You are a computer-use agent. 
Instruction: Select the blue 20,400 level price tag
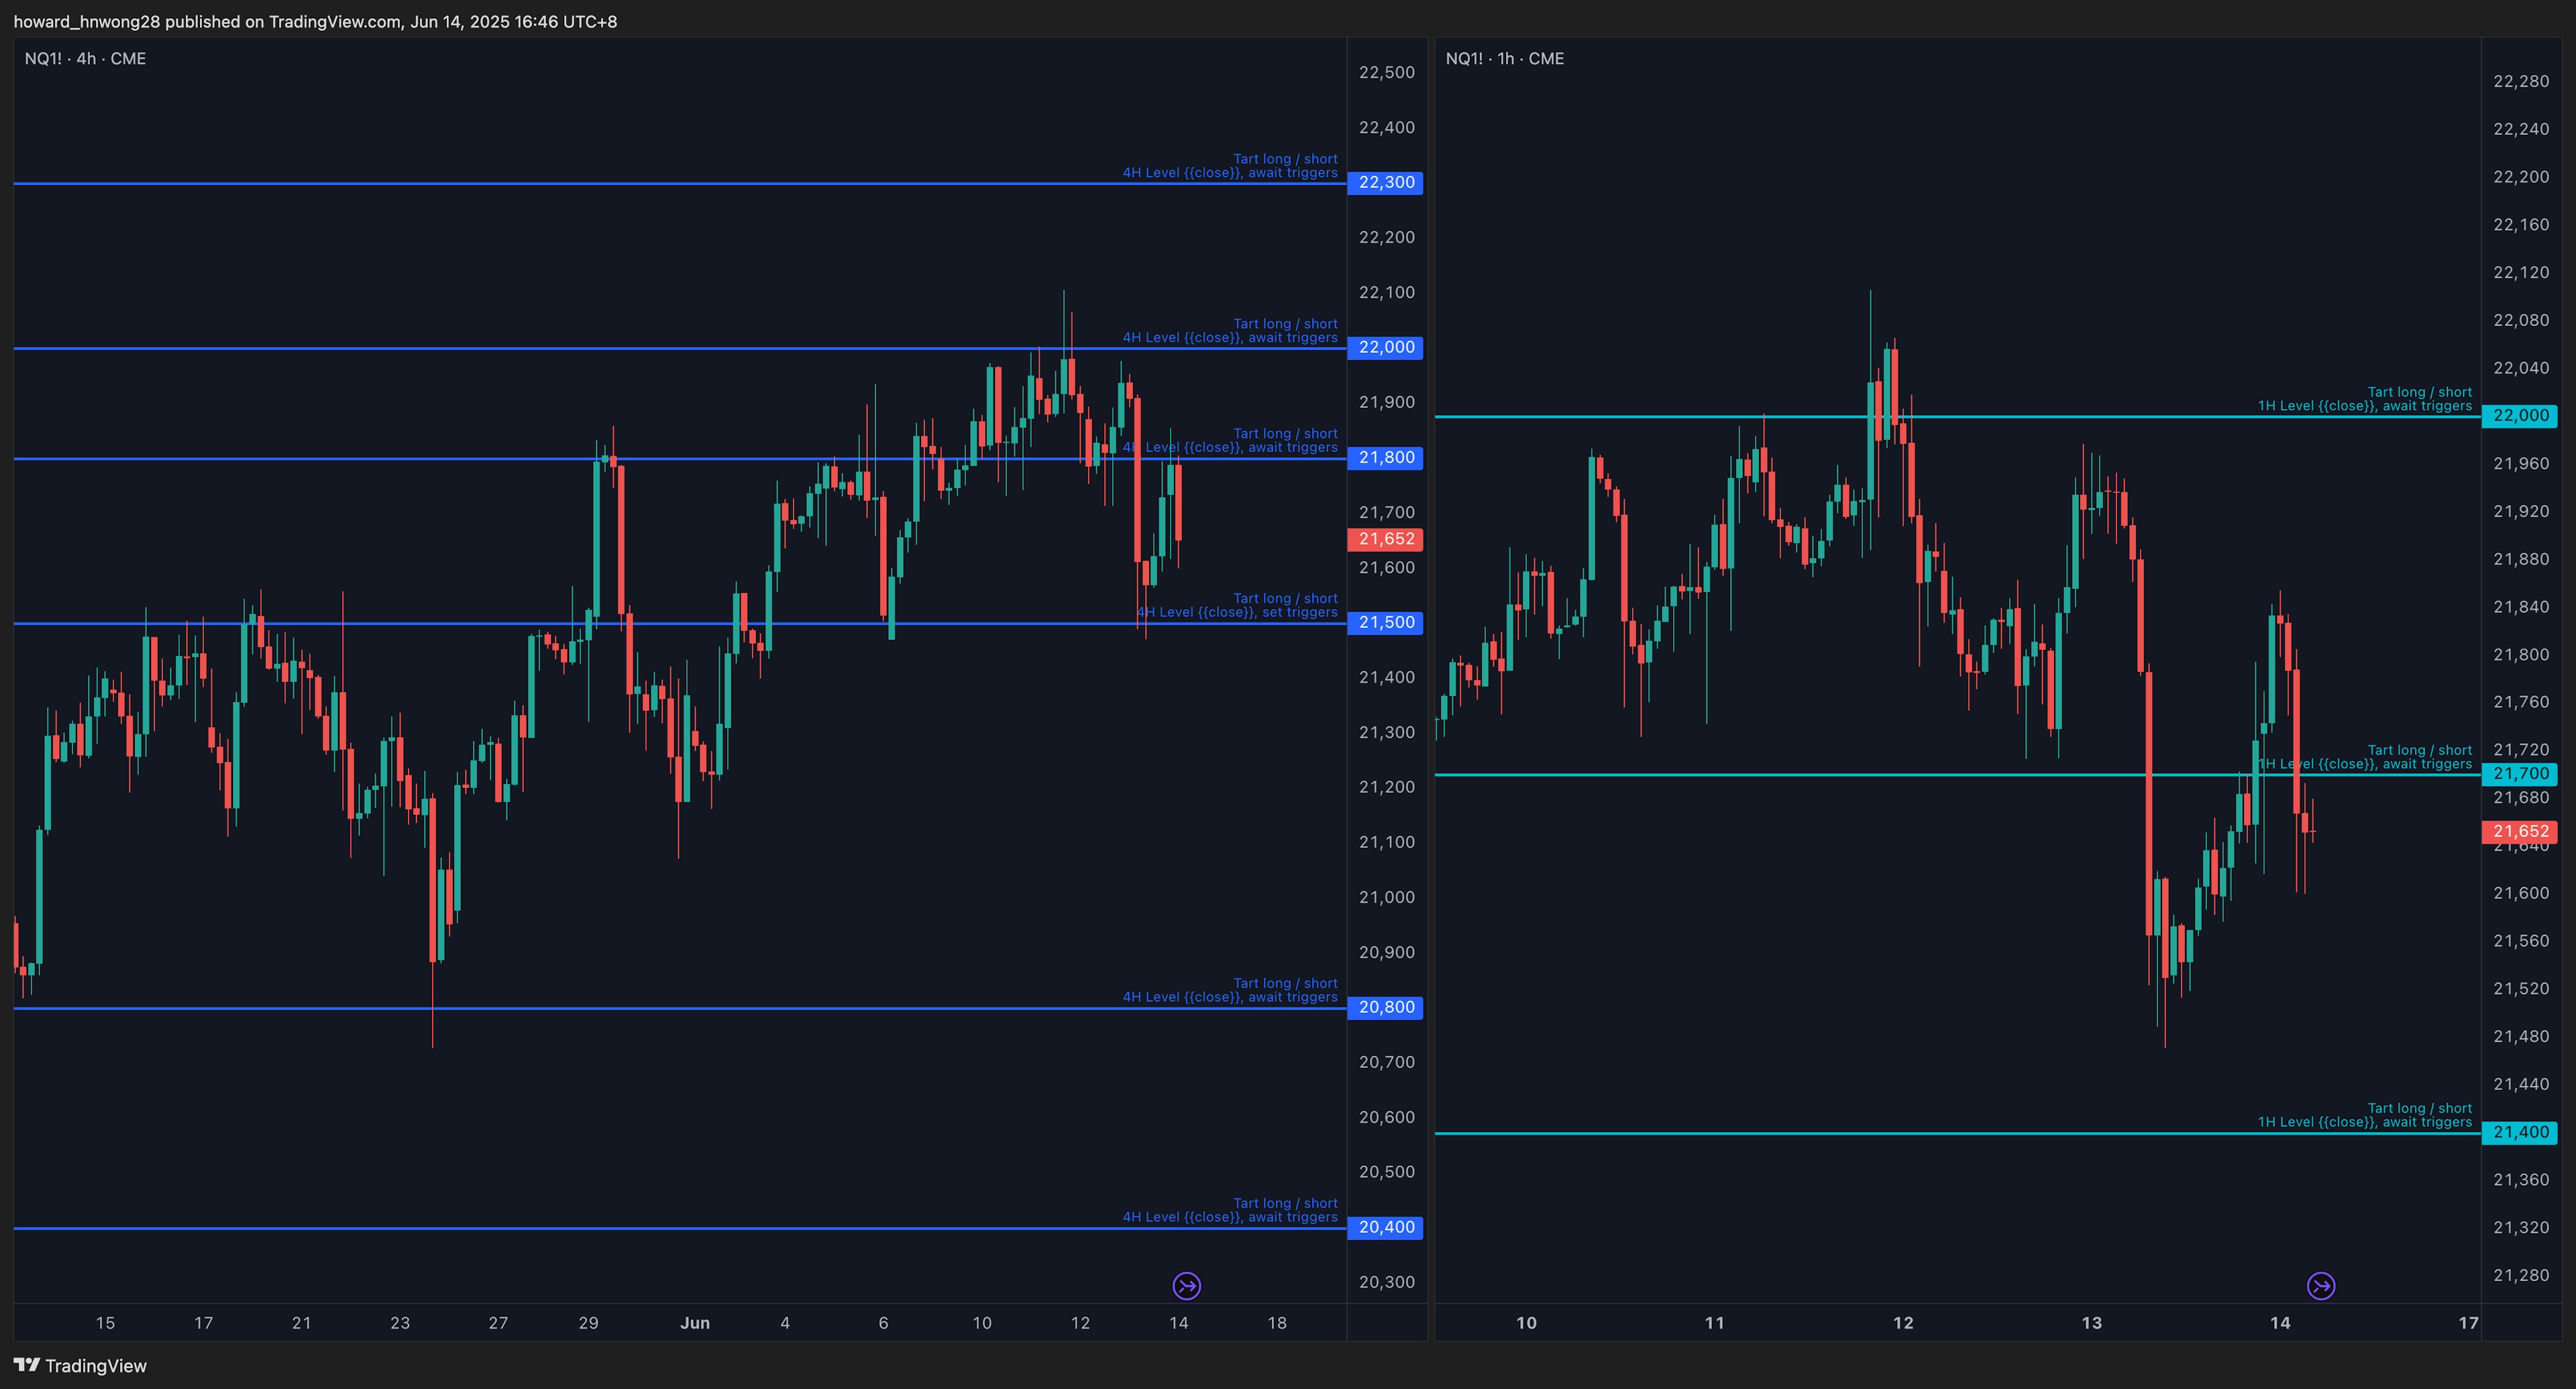[x=1385, y=1227]
